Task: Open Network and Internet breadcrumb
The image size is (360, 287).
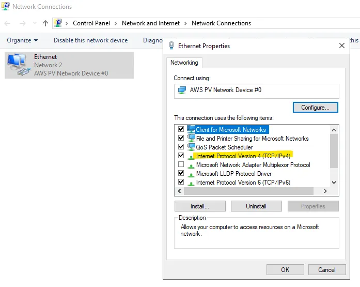Action: (151, 23)
